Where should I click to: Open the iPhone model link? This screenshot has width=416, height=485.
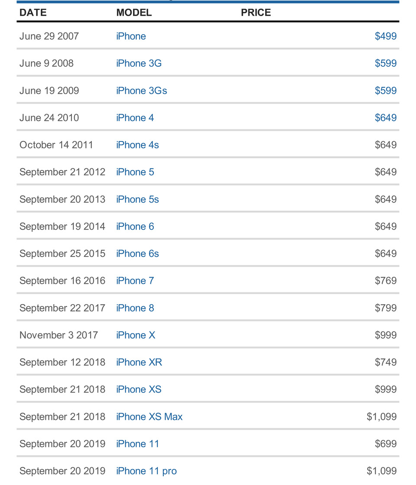(131, 36)
